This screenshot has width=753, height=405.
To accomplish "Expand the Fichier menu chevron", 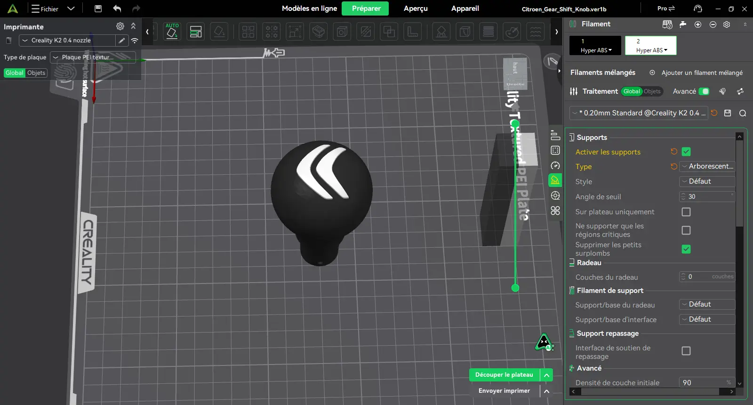I will pyautogui.click(x=71, y=8).
